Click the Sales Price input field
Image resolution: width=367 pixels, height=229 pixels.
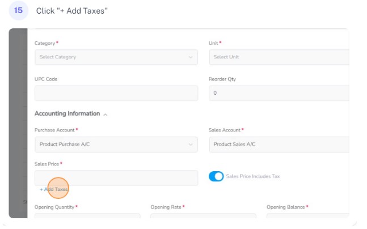pos(116,178)
